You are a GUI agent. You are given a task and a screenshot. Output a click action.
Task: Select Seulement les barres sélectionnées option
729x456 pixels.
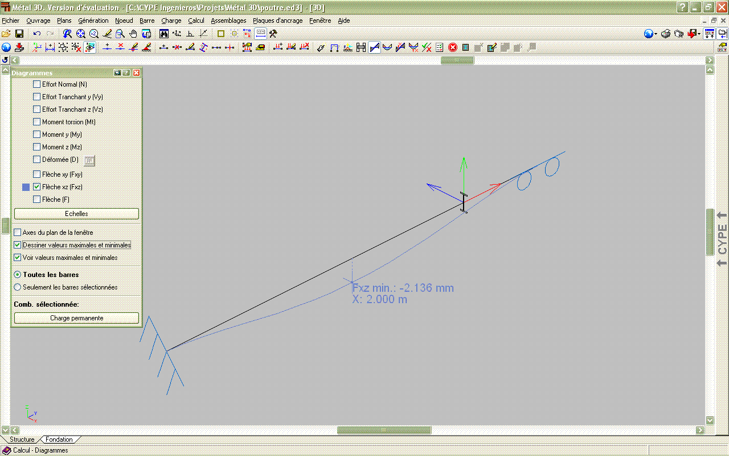18,287
